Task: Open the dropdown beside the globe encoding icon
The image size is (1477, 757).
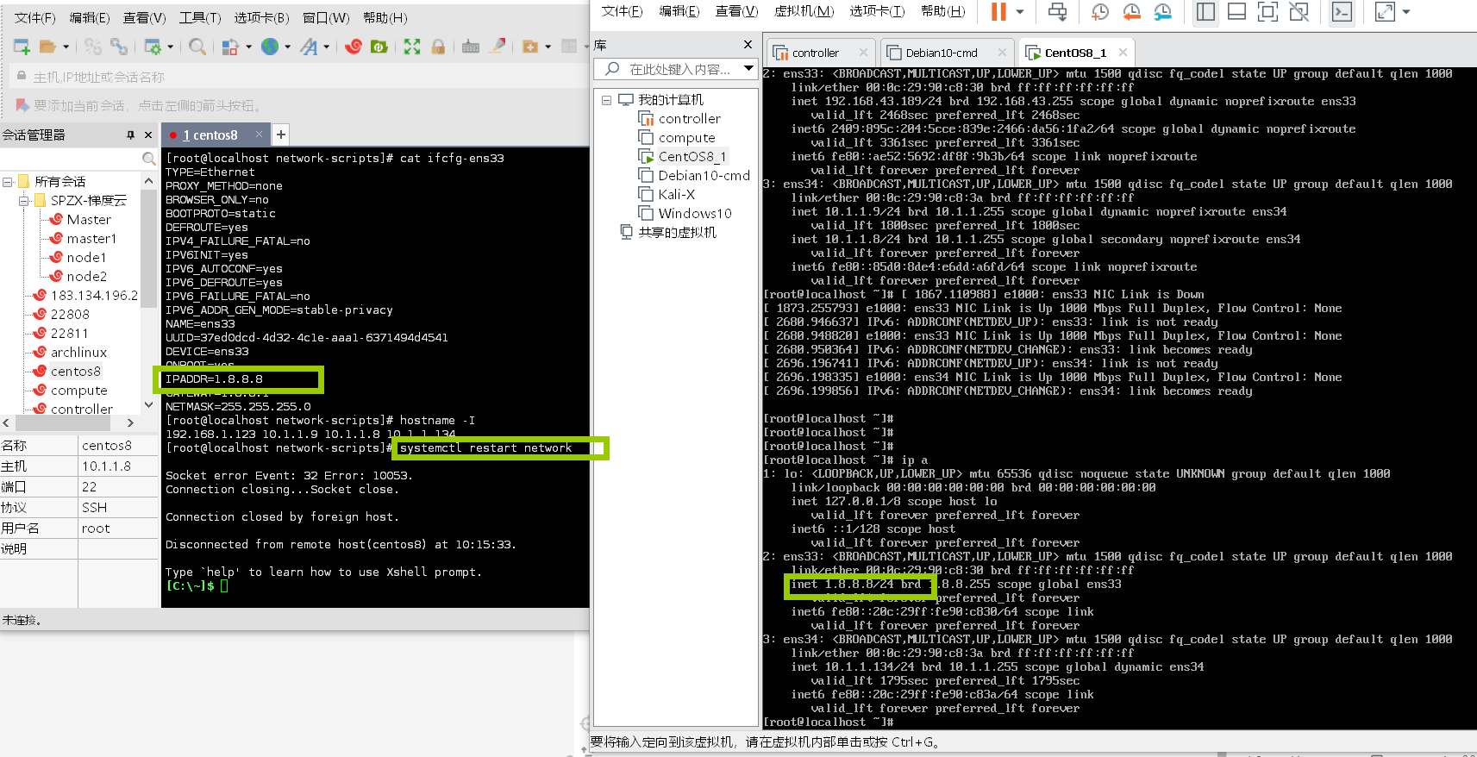Action: pyautogui.click(x=287, y=47)
